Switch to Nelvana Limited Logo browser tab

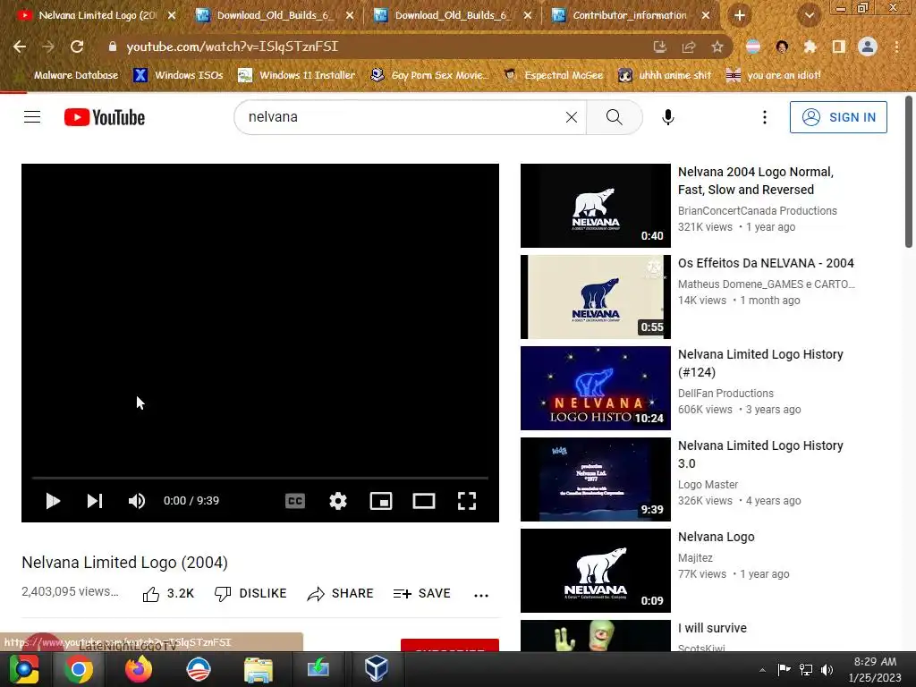point(97,15)
